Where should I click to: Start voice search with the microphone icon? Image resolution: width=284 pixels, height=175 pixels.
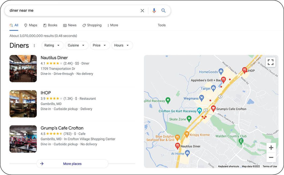click(154, 11)
